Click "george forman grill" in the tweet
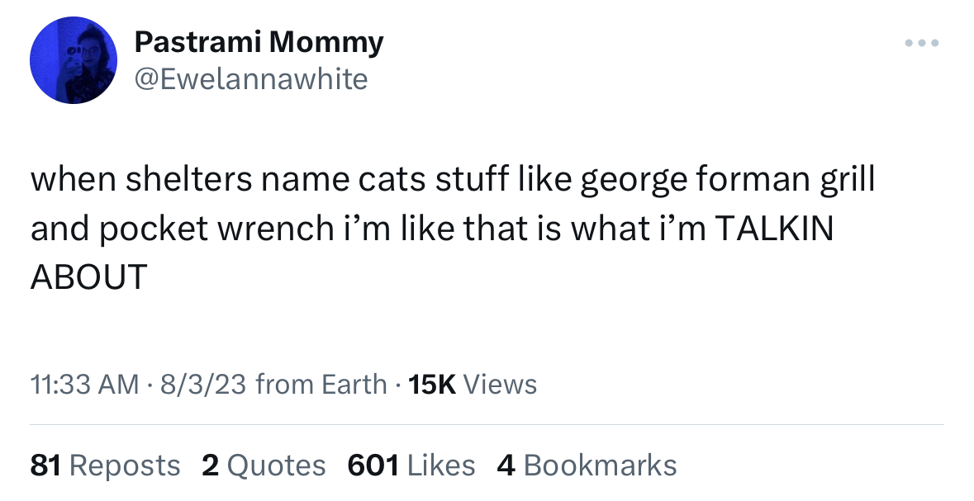The height and width of the screenshot is (501, 974). coord(727,180)
